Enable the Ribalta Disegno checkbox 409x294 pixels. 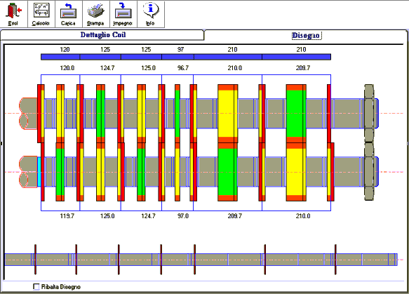[36, 287]
